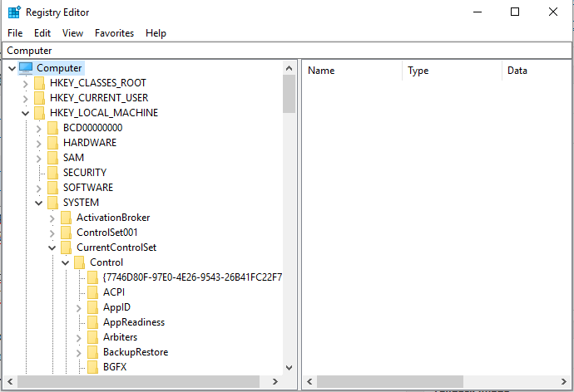Viewport: 574px width, 392px height.
Task: Sort by the Data column header
Action: tap(537, 71)
